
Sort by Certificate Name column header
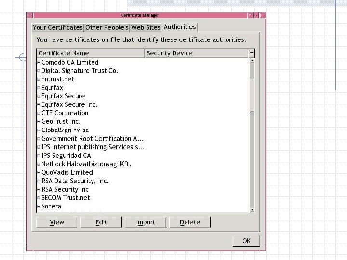91,53
